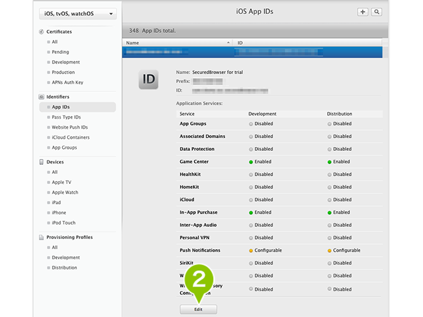423x317 pixels.
Task: Click the Identifiers section icon
Action: click(x=41, y=96)
